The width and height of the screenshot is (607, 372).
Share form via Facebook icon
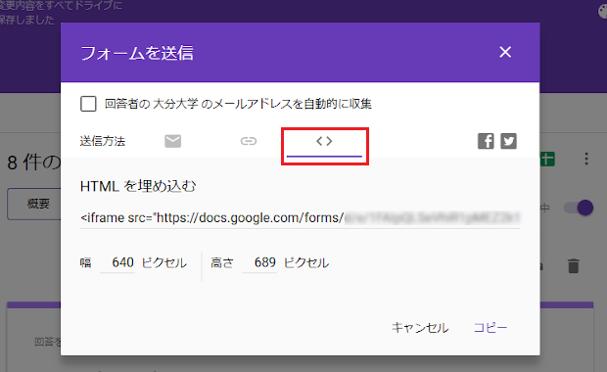[x=486, y=141]
